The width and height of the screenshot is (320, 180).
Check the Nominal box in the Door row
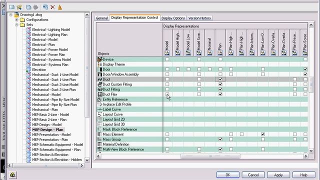210,69
